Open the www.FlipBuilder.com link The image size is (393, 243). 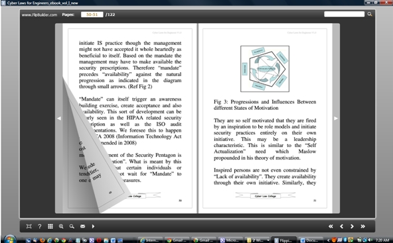(x=39, y=15)
